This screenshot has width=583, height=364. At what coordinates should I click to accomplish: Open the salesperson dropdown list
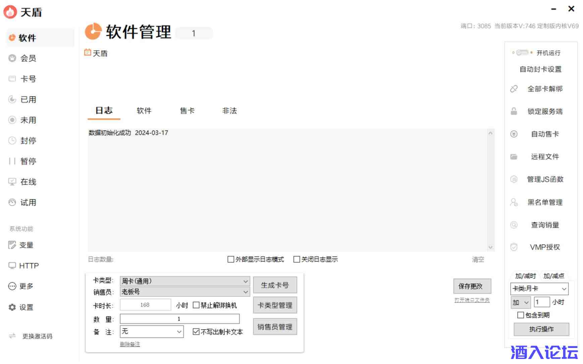(x=246, y=292)
